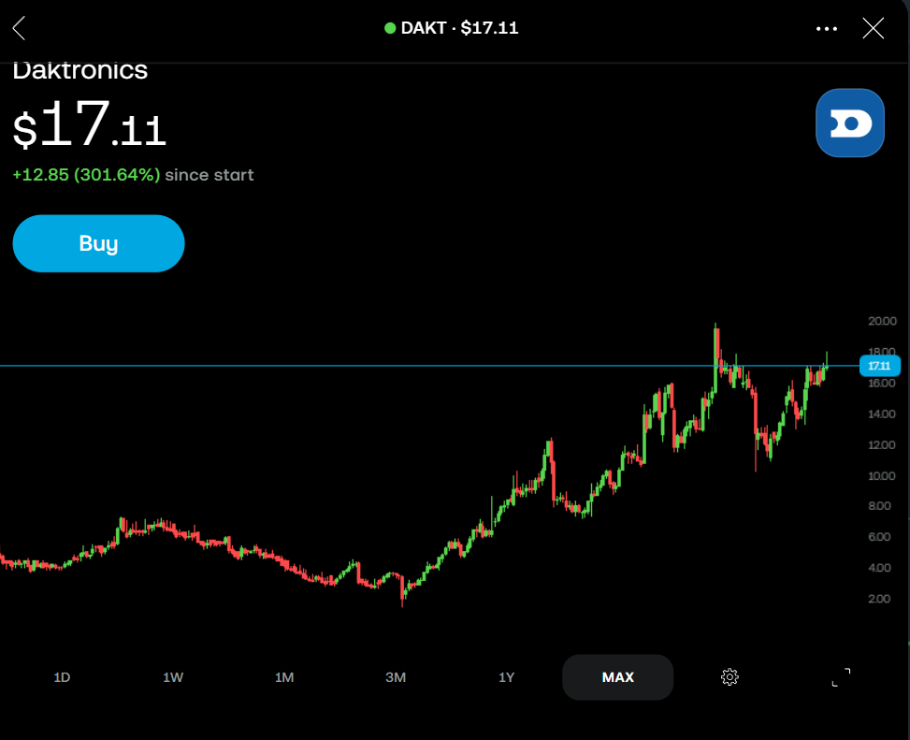910x740 pixels.
Task: Click the 14.00 price axis label
Action: click(882, 414)
